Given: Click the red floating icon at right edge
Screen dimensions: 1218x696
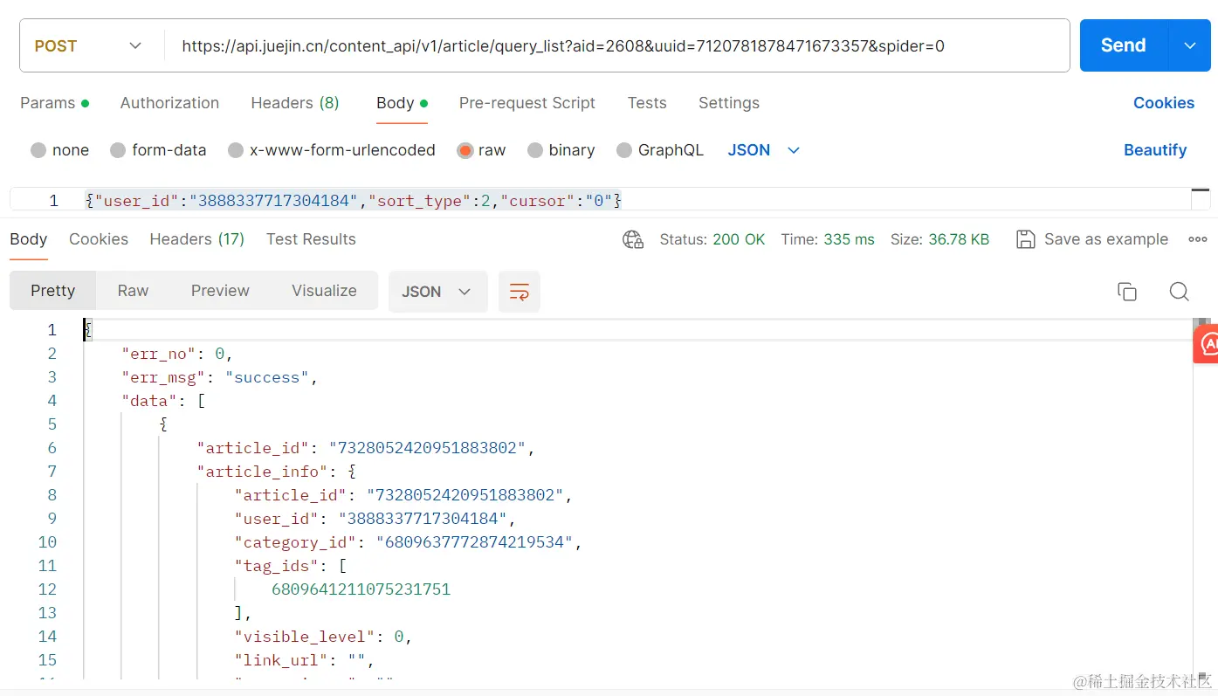Looking at the screenshot, I should pyautogui.click(x=1206, y=344).
